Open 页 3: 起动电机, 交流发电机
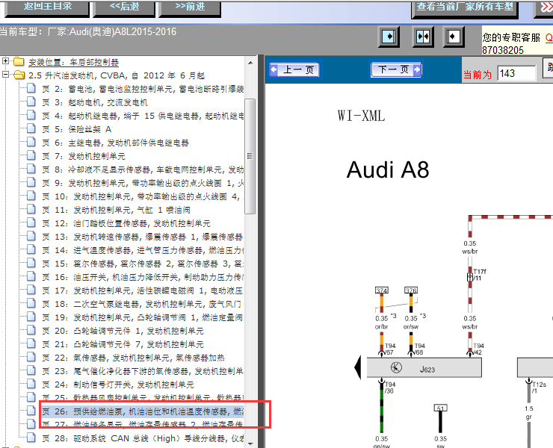 [95, 102]
